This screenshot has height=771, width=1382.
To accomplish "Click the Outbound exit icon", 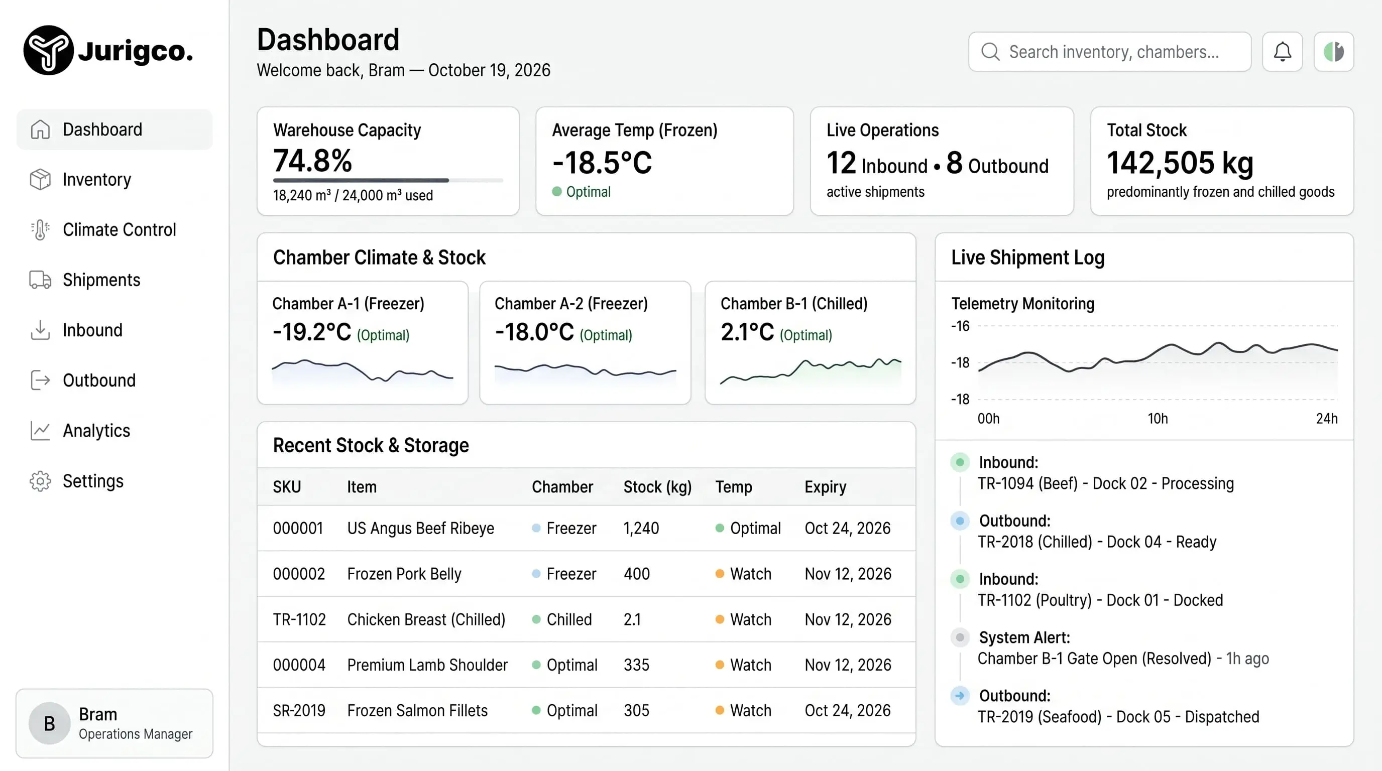I will tap(40, 380).
